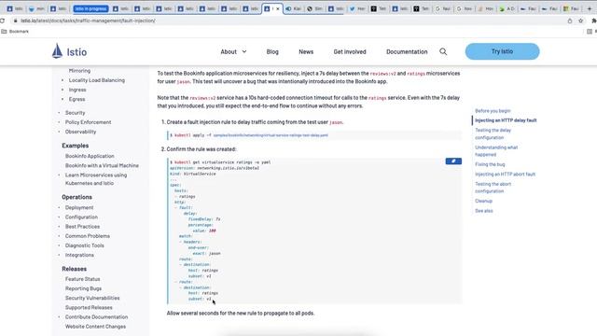Jump to 'Understanding what happened'
This screenshot has height=336, width=597.
(496, 151)
